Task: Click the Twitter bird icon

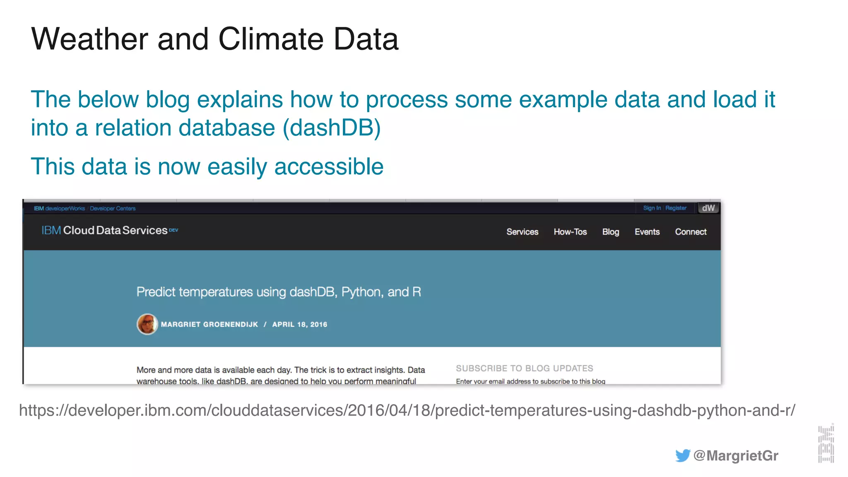Action: [683, 455]
